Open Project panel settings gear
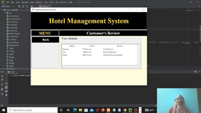The height and width of the screenshot is (113, 201). click(x=32, y=6)
